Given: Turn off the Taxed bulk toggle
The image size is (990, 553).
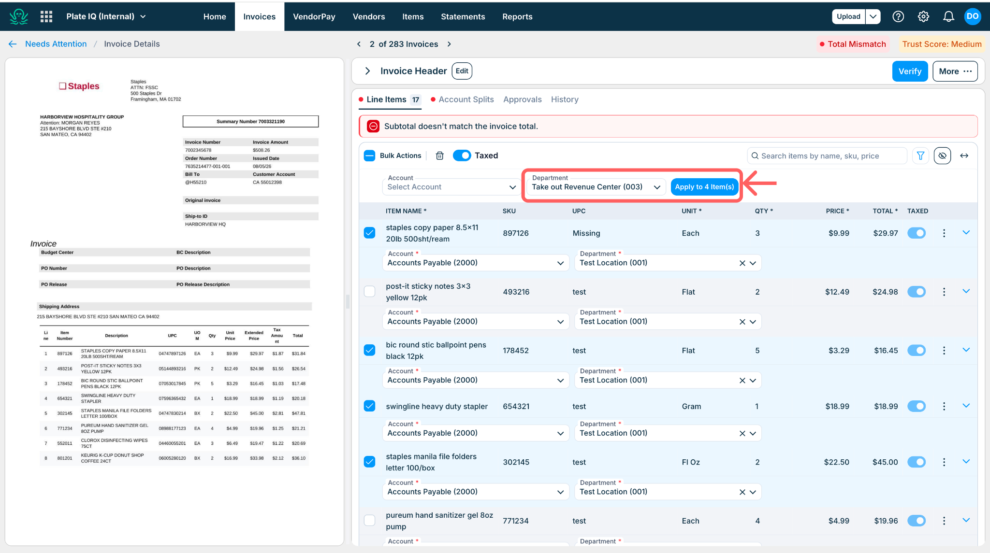Looking at the screenshot, I should [462, 156].
